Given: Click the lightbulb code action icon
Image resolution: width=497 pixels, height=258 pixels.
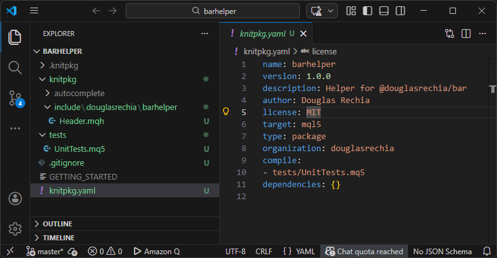Looking at the screenshot, I should 225,112.
